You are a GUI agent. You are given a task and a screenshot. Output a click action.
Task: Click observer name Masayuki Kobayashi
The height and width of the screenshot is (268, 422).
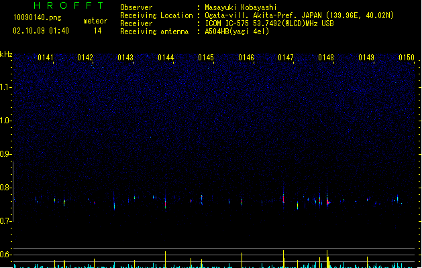click(241, 7)
